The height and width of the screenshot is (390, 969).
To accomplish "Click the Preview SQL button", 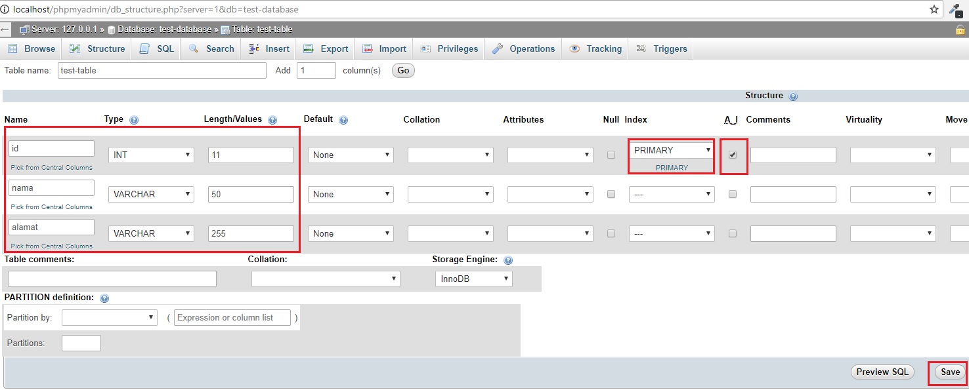I will (882, 372).
